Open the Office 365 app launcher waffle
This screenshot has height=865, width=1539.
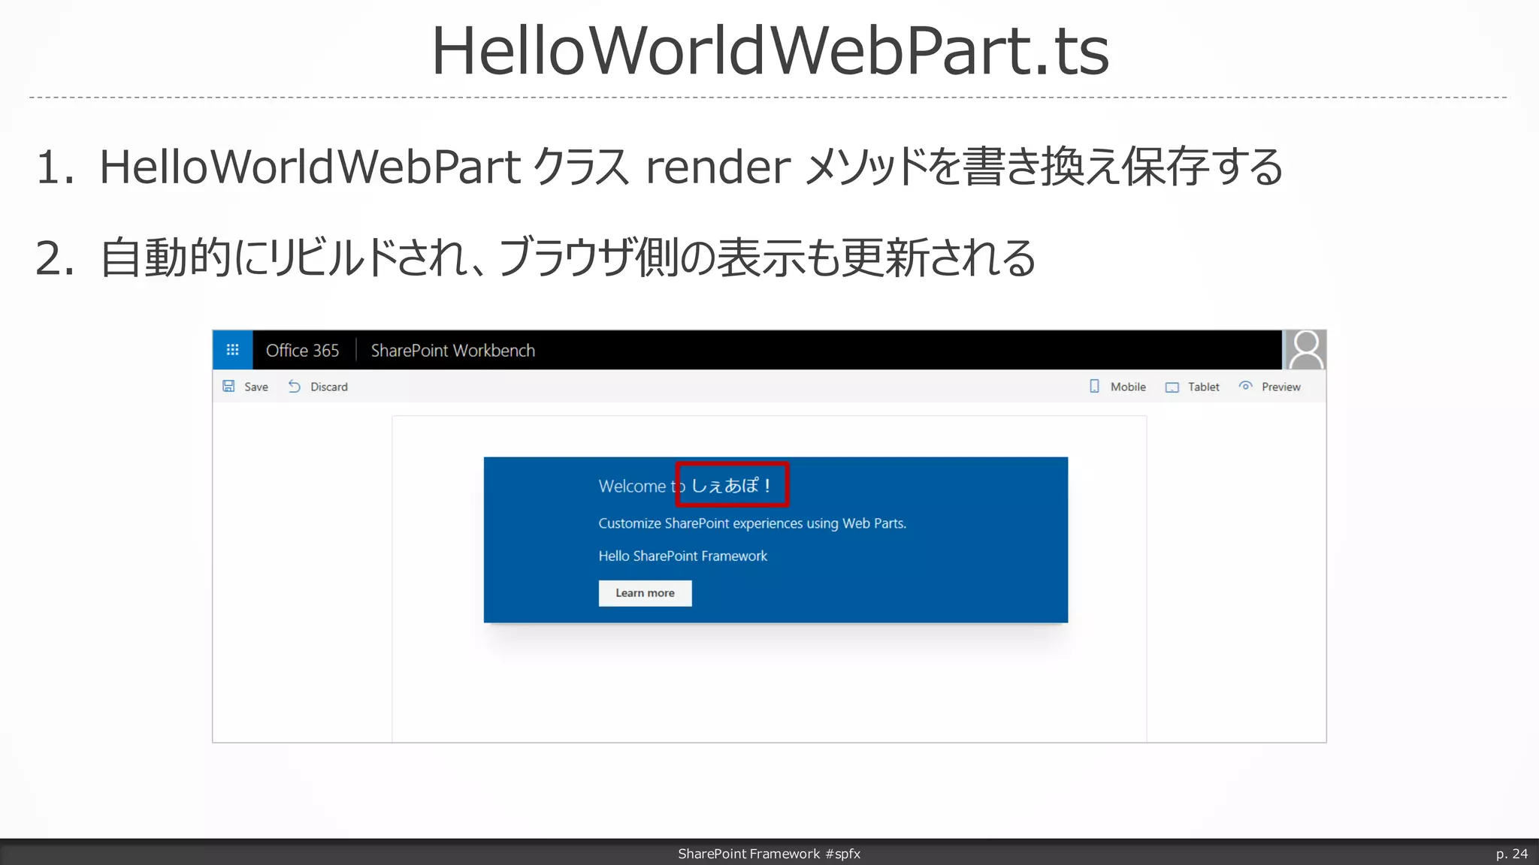click(x=232, y=350)
